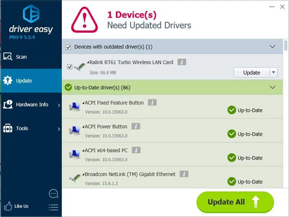Click "Version: 15.6.1.3" text

pyautogui.click(x=101, y=183)
